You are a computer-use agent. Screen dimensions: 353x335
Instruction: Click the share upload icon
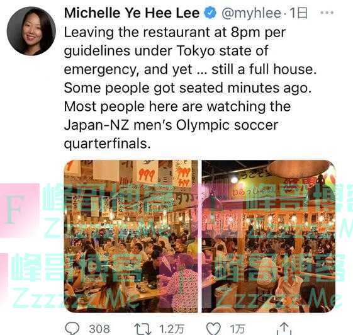tap(284, 328)
